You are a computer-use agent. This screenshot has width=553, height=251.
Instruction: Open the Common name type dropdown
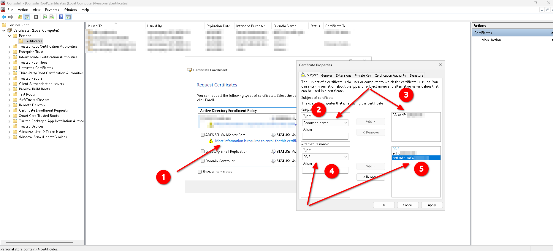tap(325, 123)
